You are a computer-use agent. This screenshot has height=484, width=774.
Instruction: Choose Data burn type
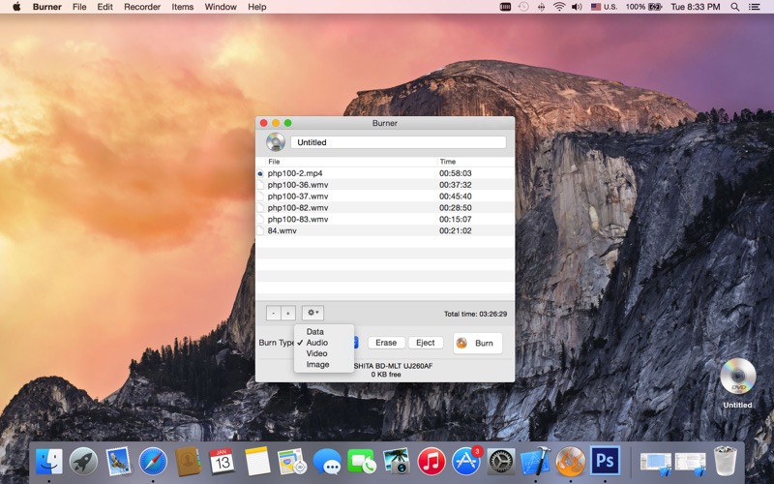coord(324,332)
